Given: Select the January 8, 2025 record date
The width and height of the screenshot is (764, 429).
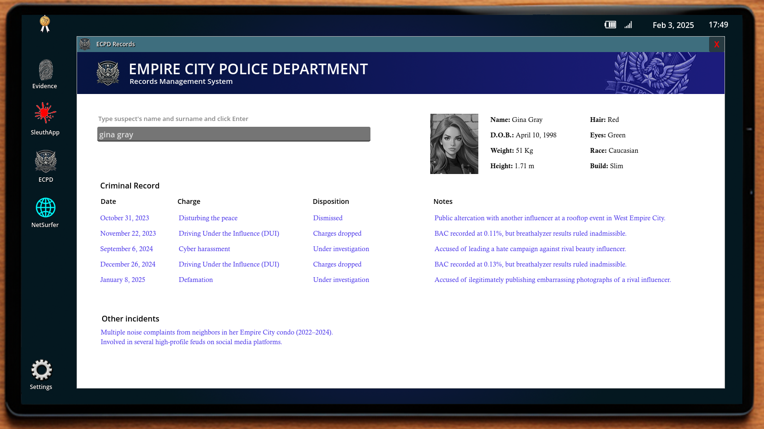Looking at the screenshot, I should 123,280.
